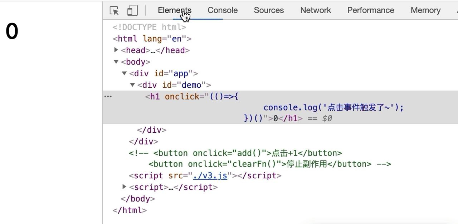Collapse the body element node

(x=116, y=62)
